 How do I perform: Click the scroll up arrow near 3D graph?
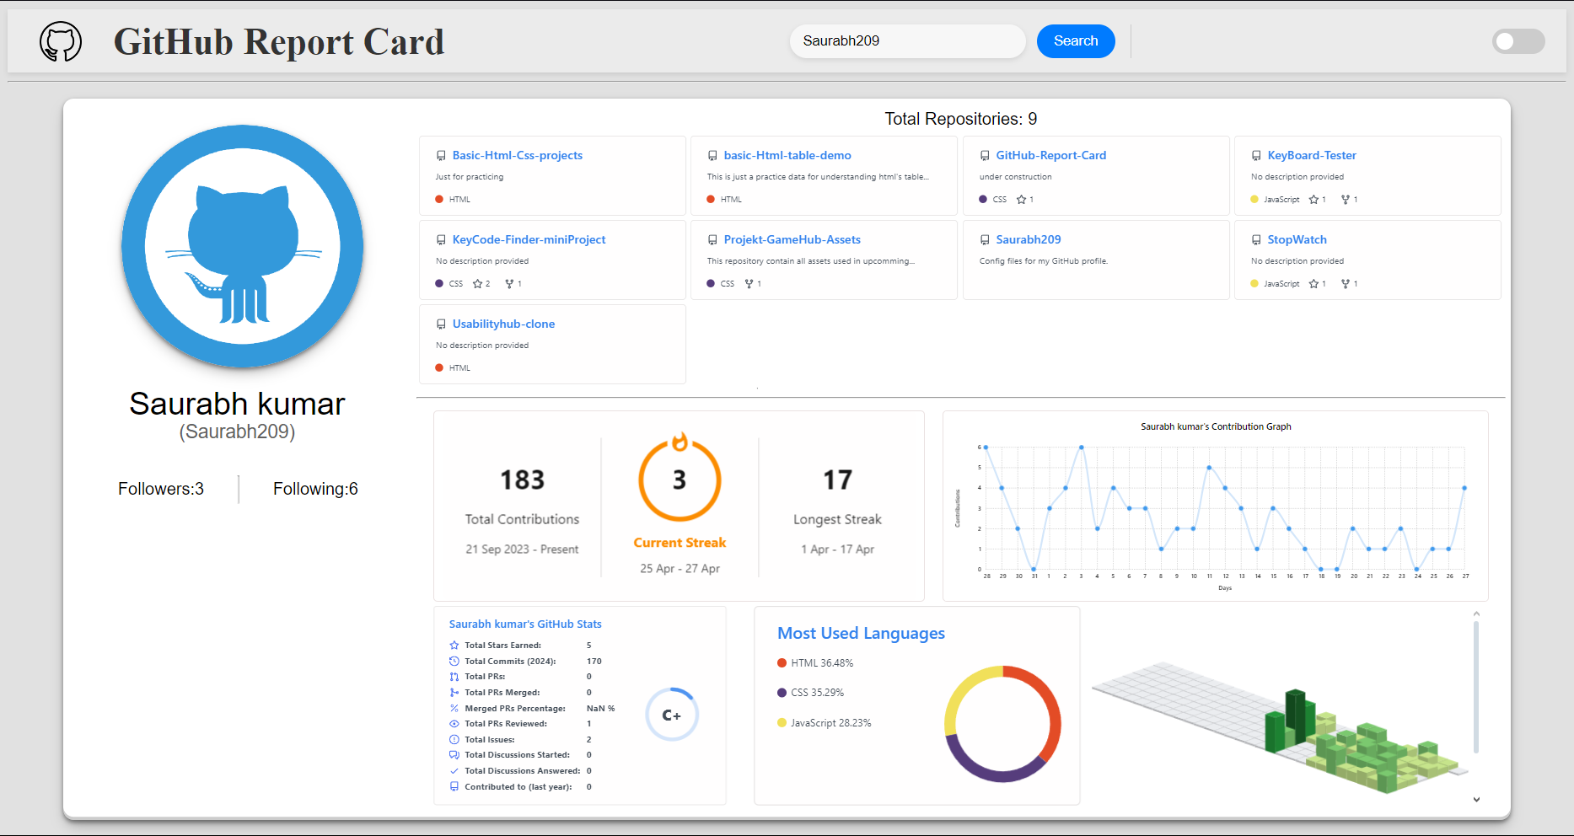tap(1476, 614)
